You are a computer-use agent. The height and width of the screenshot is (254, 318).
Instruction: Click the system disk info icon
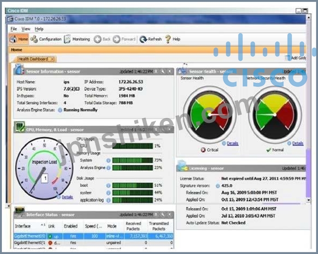(x=108, y=193)
